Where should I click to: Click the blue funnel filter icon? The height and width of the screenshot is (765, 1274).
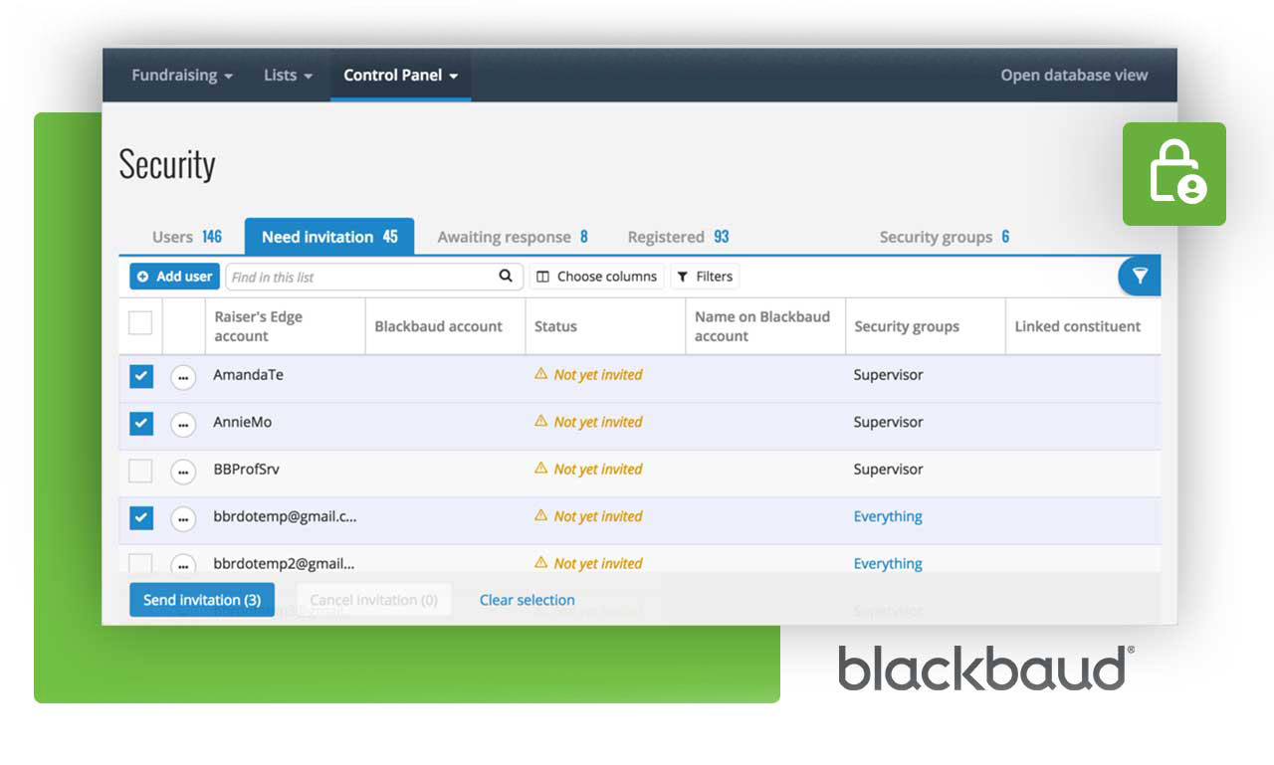coord(1140,277)
